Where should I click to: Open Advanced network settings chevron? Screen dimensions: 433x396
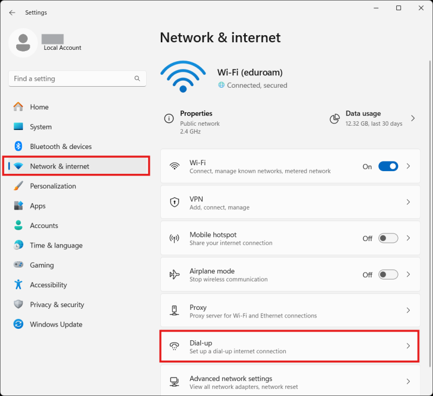(408, 381)
